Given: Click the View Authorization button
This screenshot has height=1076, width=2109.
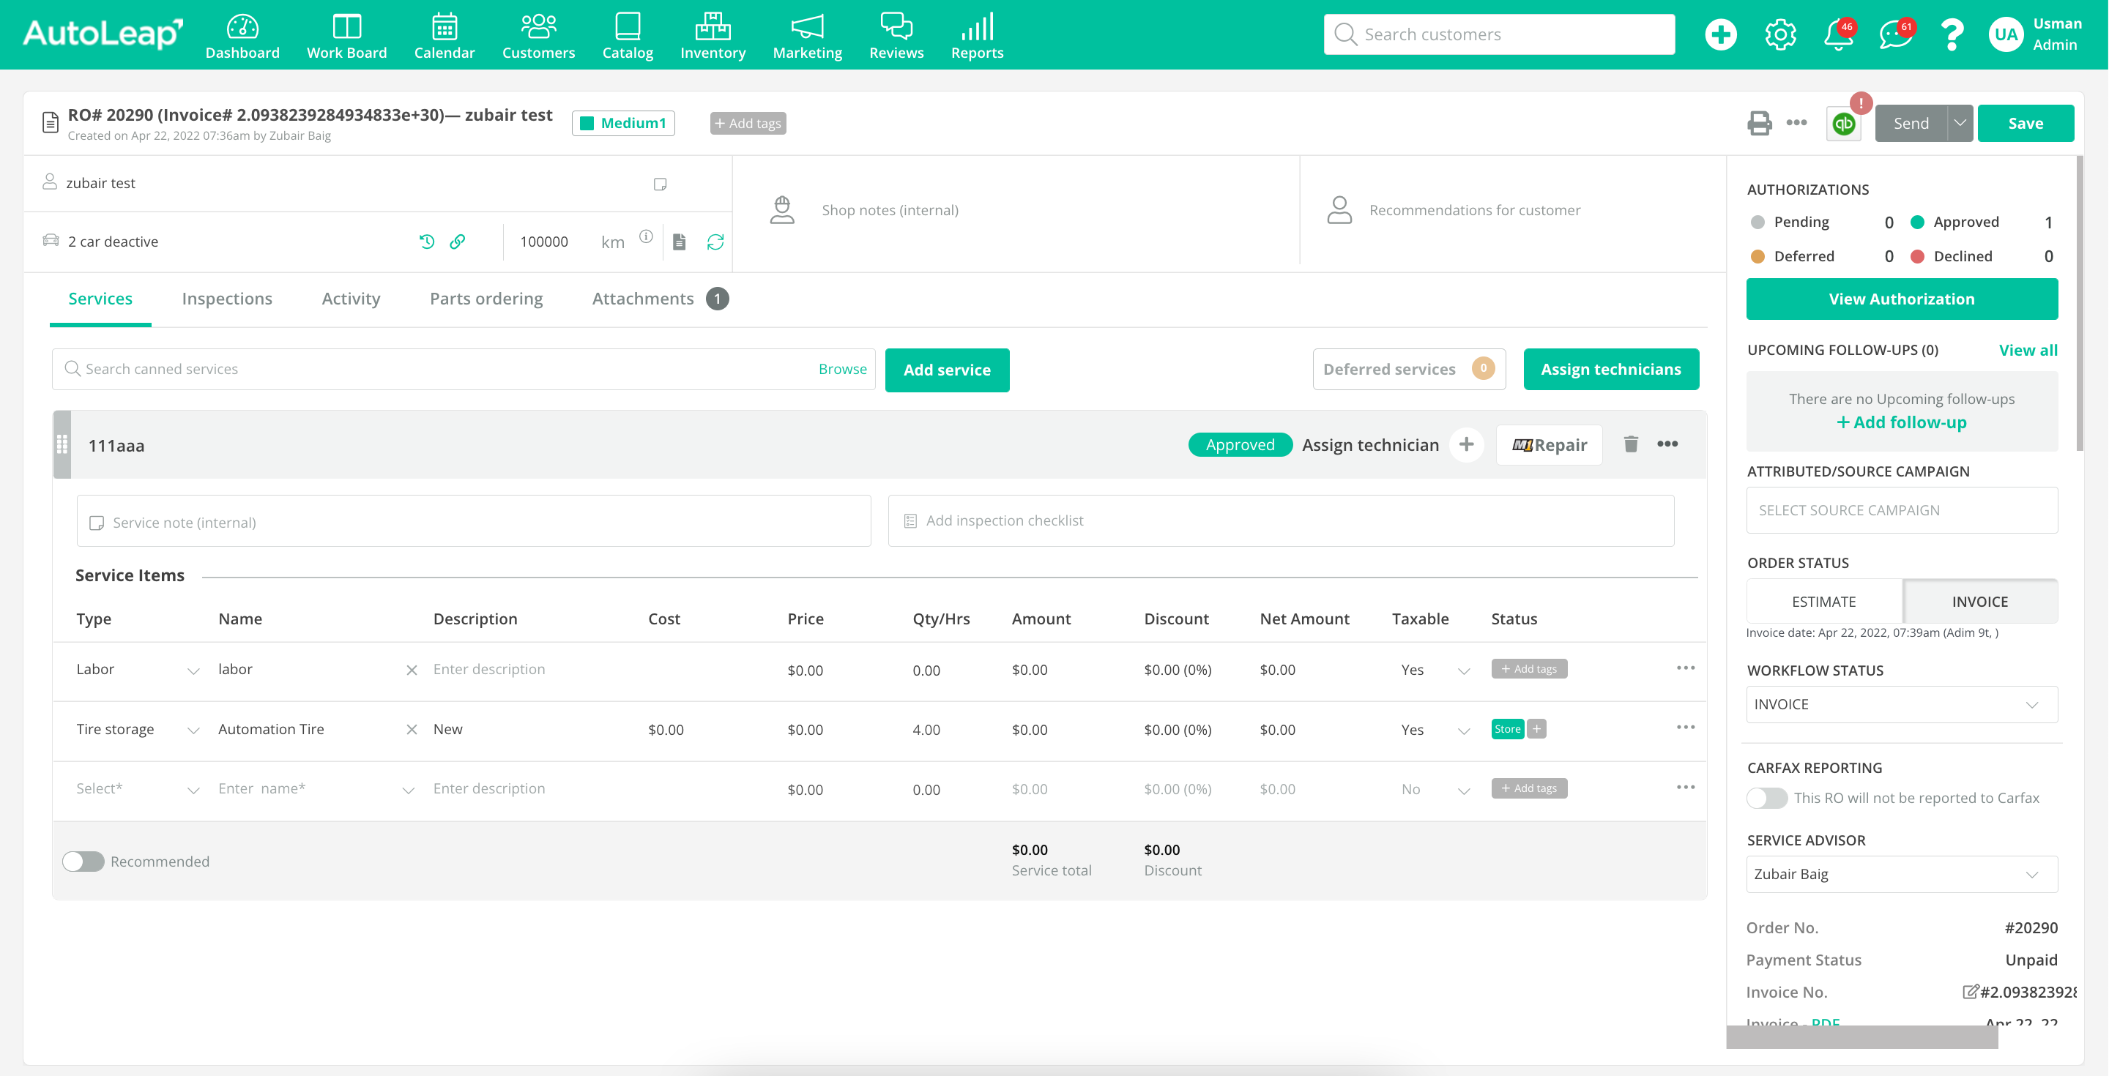Looking at the screenshot, I should (x=1901, y=299).
